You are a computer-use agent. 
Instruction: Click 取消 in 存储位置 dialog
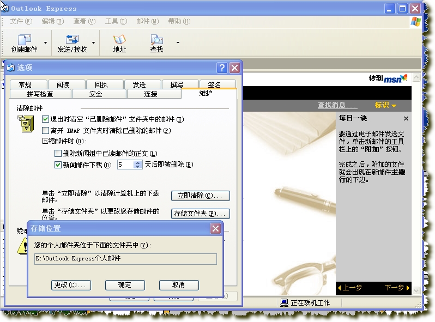click(x=179, y=285)
